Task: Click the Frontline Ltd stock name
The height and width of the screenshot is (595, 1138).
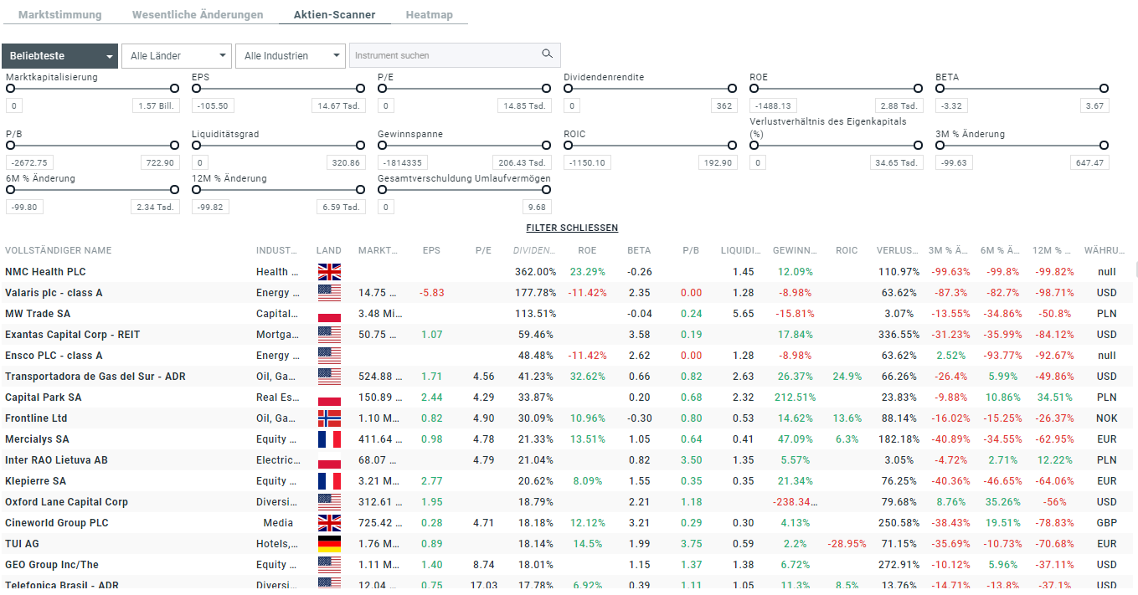Action: point(36,418)
